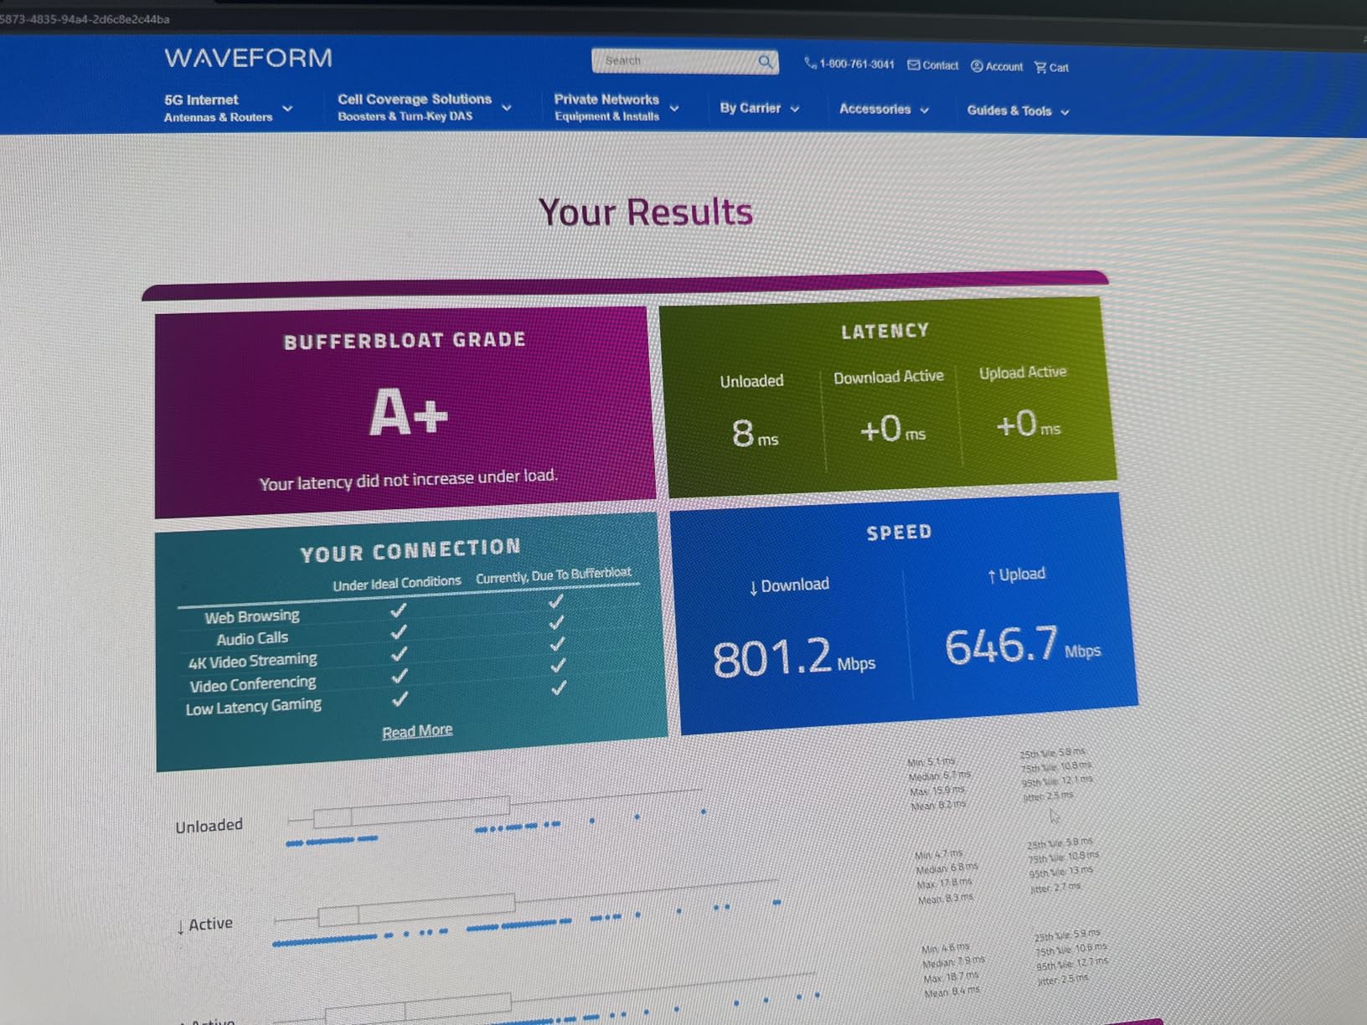Open the Private Networks menu
1367x1025 pixels.
tap(606, 107)
